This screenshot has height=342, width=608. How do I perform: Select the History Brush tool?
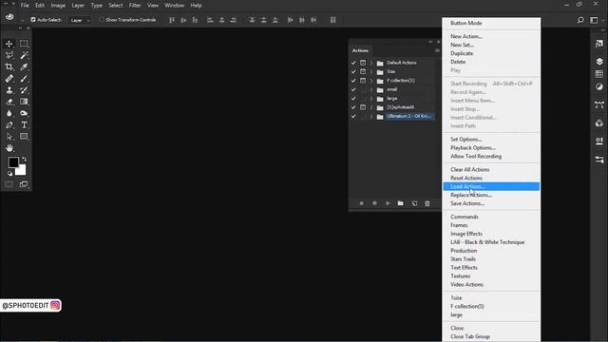[24, 90]
